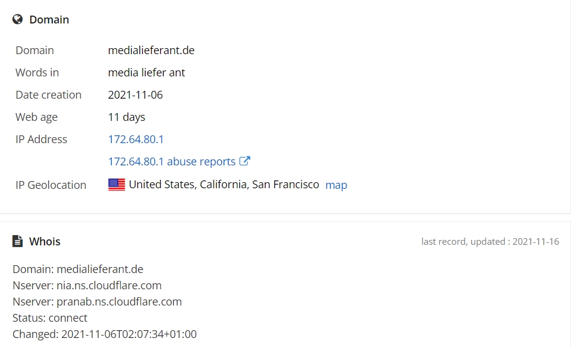Click the Domain section heading
Image resolution: width=571 pixels, height=347 pixels.
click(x=49, y=19)
